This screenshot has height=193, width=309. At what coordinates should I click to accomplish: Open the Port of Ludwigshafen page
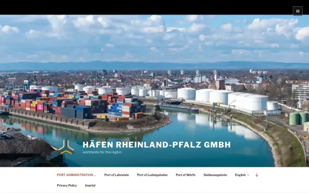point(152,175)
